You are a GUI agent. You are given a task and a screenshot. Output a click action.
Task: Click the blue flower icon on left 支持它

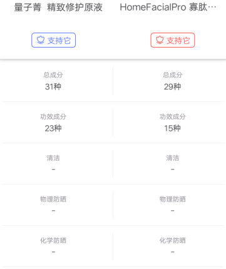[41, 40]
